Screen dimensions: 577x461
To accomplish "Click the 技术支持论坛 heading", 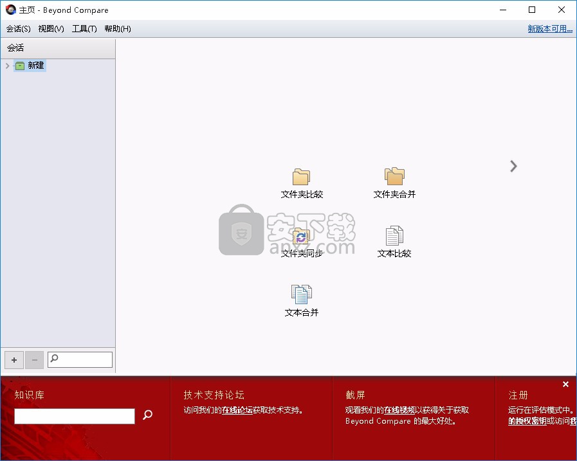I will (214, 395).
